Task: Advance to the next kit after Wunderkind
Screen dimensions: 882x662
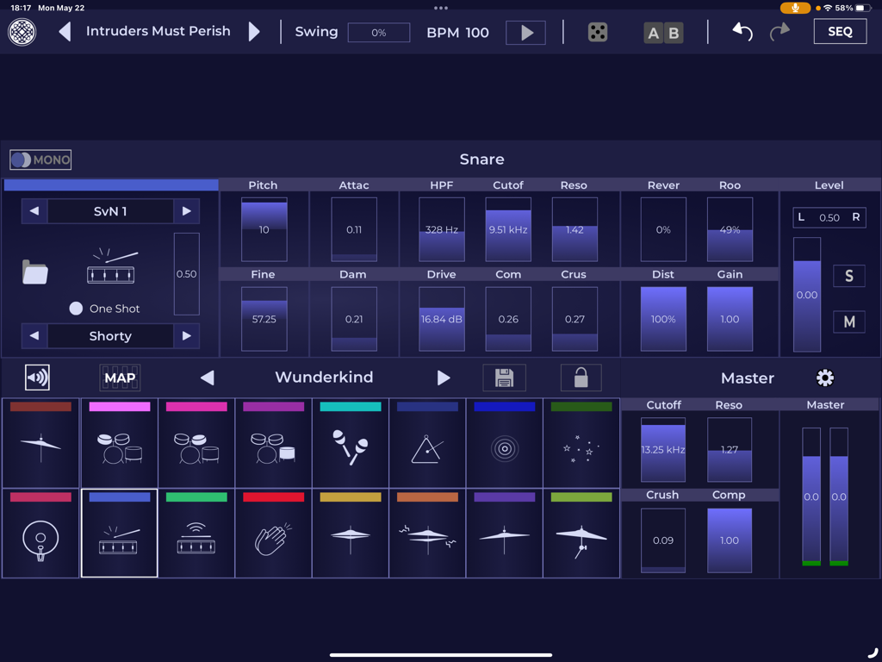Action: click(x=444, y=377)
